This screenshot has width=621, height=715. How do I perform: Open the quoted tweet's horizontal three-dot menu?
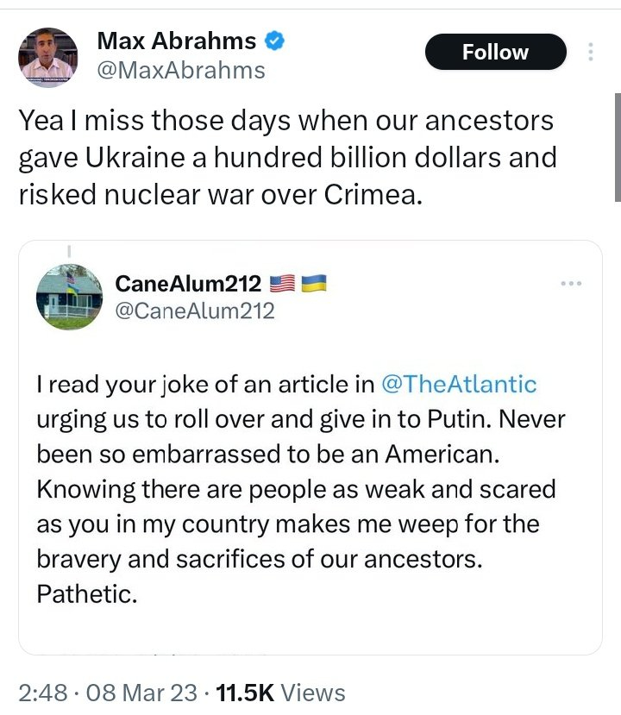point(571,283)
